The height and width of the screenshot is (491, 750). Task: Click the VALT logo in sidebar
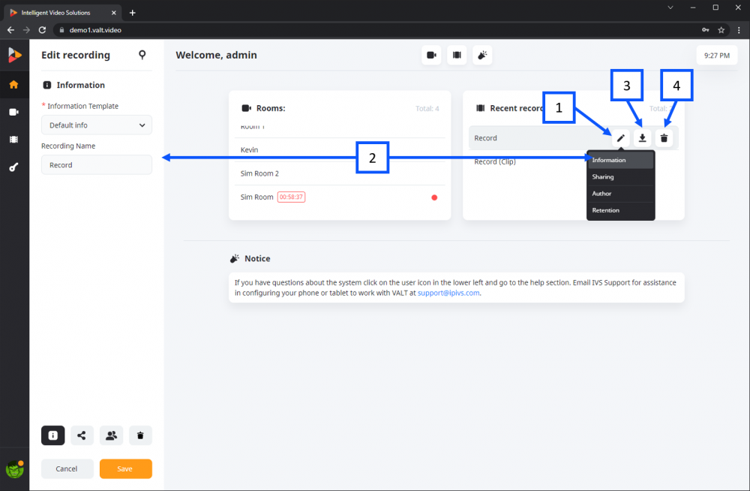(15, 55)
